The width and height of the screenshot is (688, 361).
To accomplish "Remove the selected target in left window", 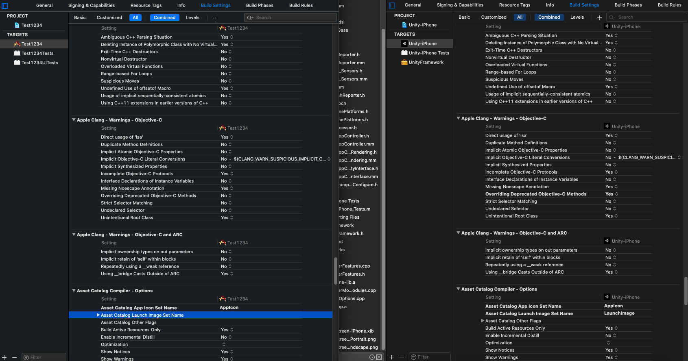I will coord(14,357).
